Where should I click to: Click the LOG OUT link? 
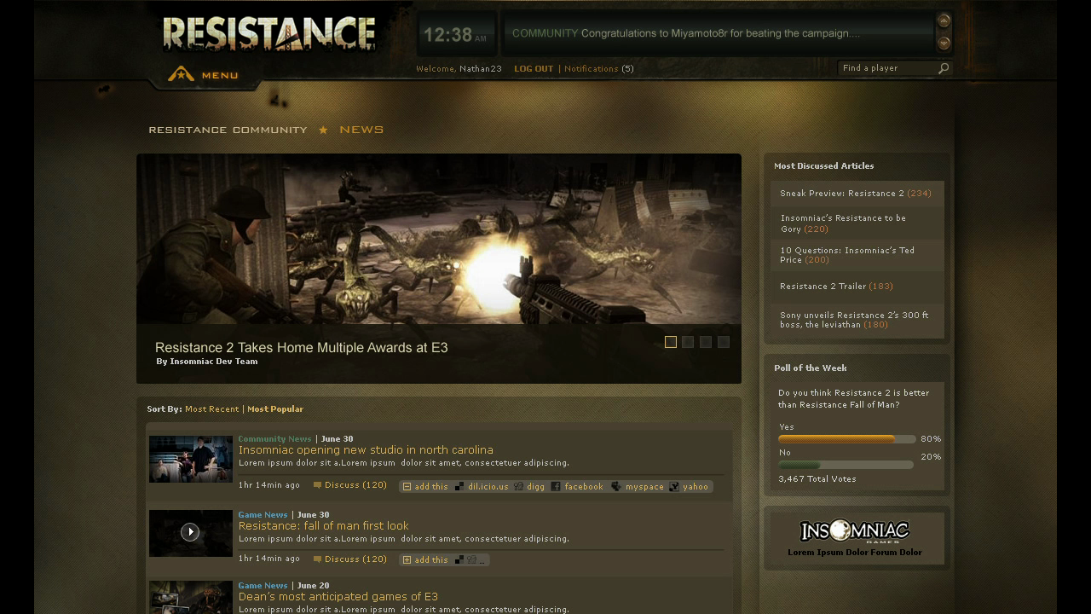click(x=534, y=69)
